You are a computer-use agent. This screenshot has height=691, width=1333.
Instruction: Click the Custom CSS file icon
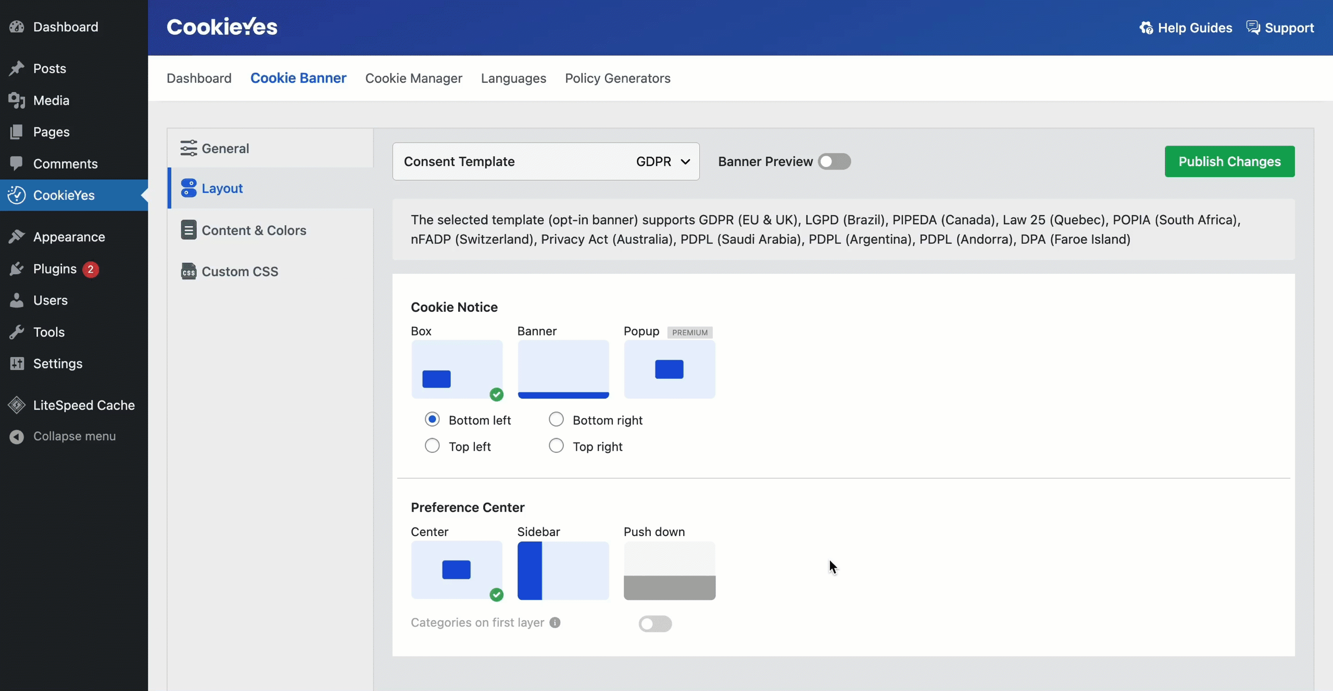click(188, 271)
